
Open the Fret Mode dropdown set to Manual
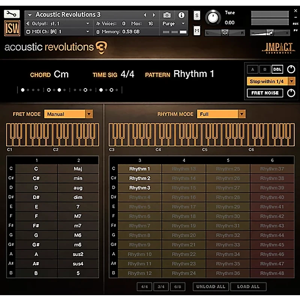(68, 114)
